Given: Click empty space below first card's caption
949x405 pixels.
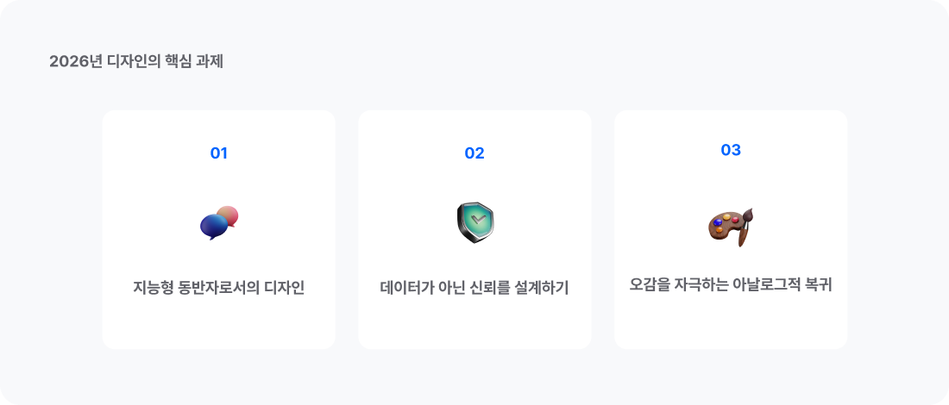Looking at the screenshot, I should [x=218, y=324].
